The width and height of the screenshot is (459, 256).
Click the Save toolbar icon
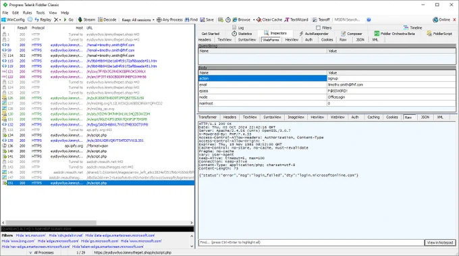pyautogui.click(x=202, y=20)
